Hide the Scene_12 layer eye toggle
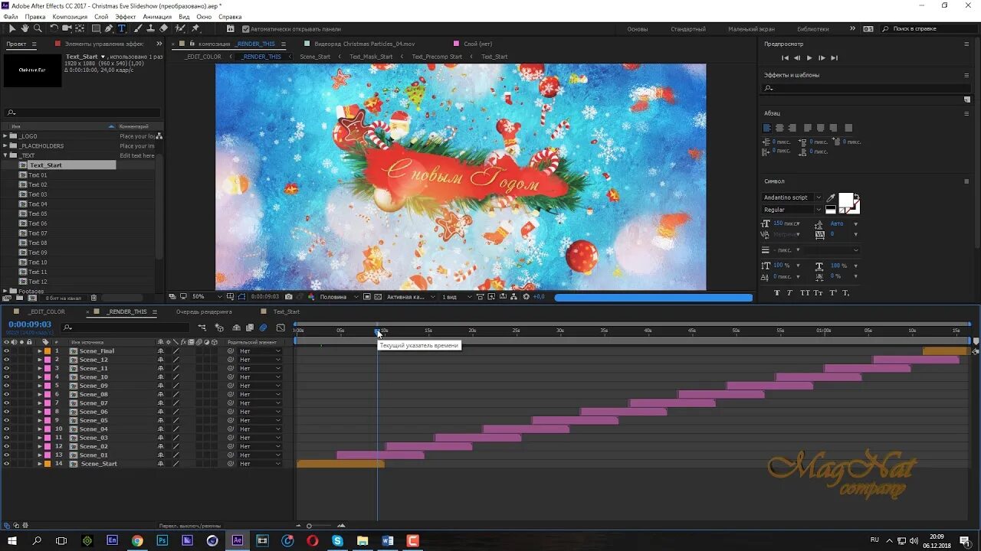The height and width of the screenshot is (551, 981). (7, 360)
